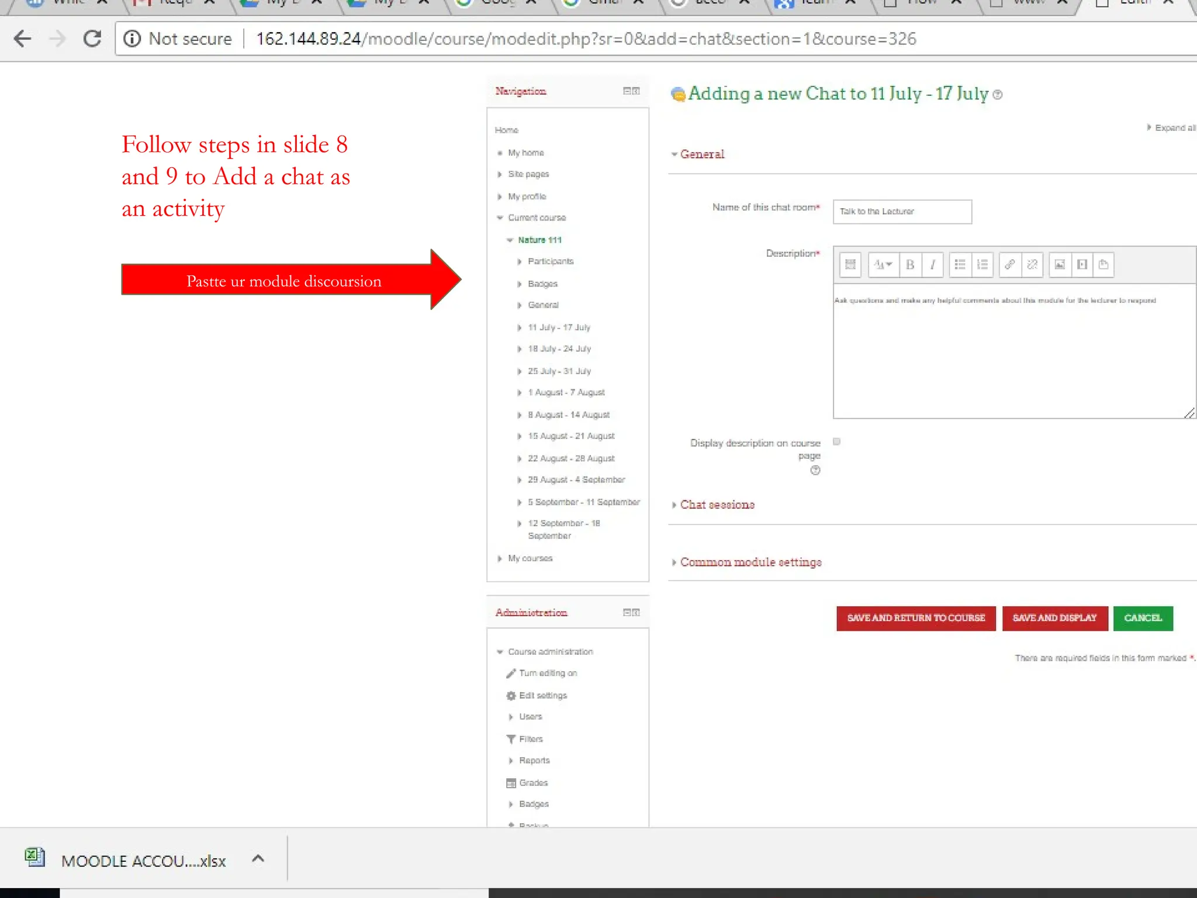
Task: Open General section under Nature 111
Action: pos(543,305)
